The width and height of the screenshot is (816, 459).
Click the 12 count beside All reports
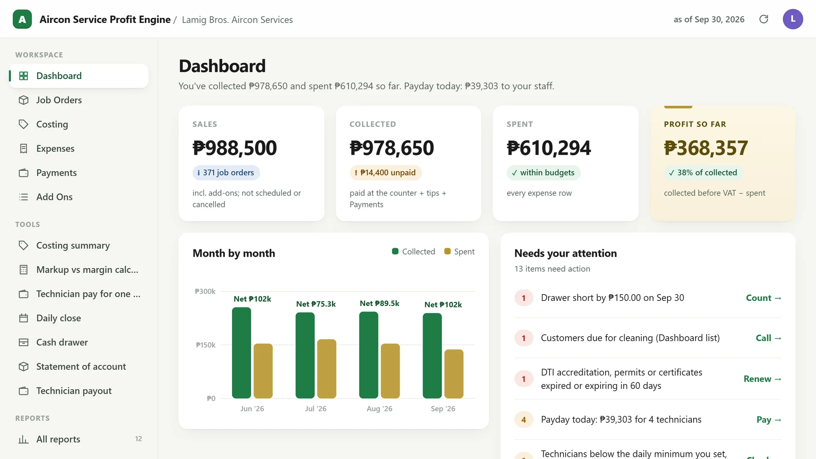(x=138, y=439)
